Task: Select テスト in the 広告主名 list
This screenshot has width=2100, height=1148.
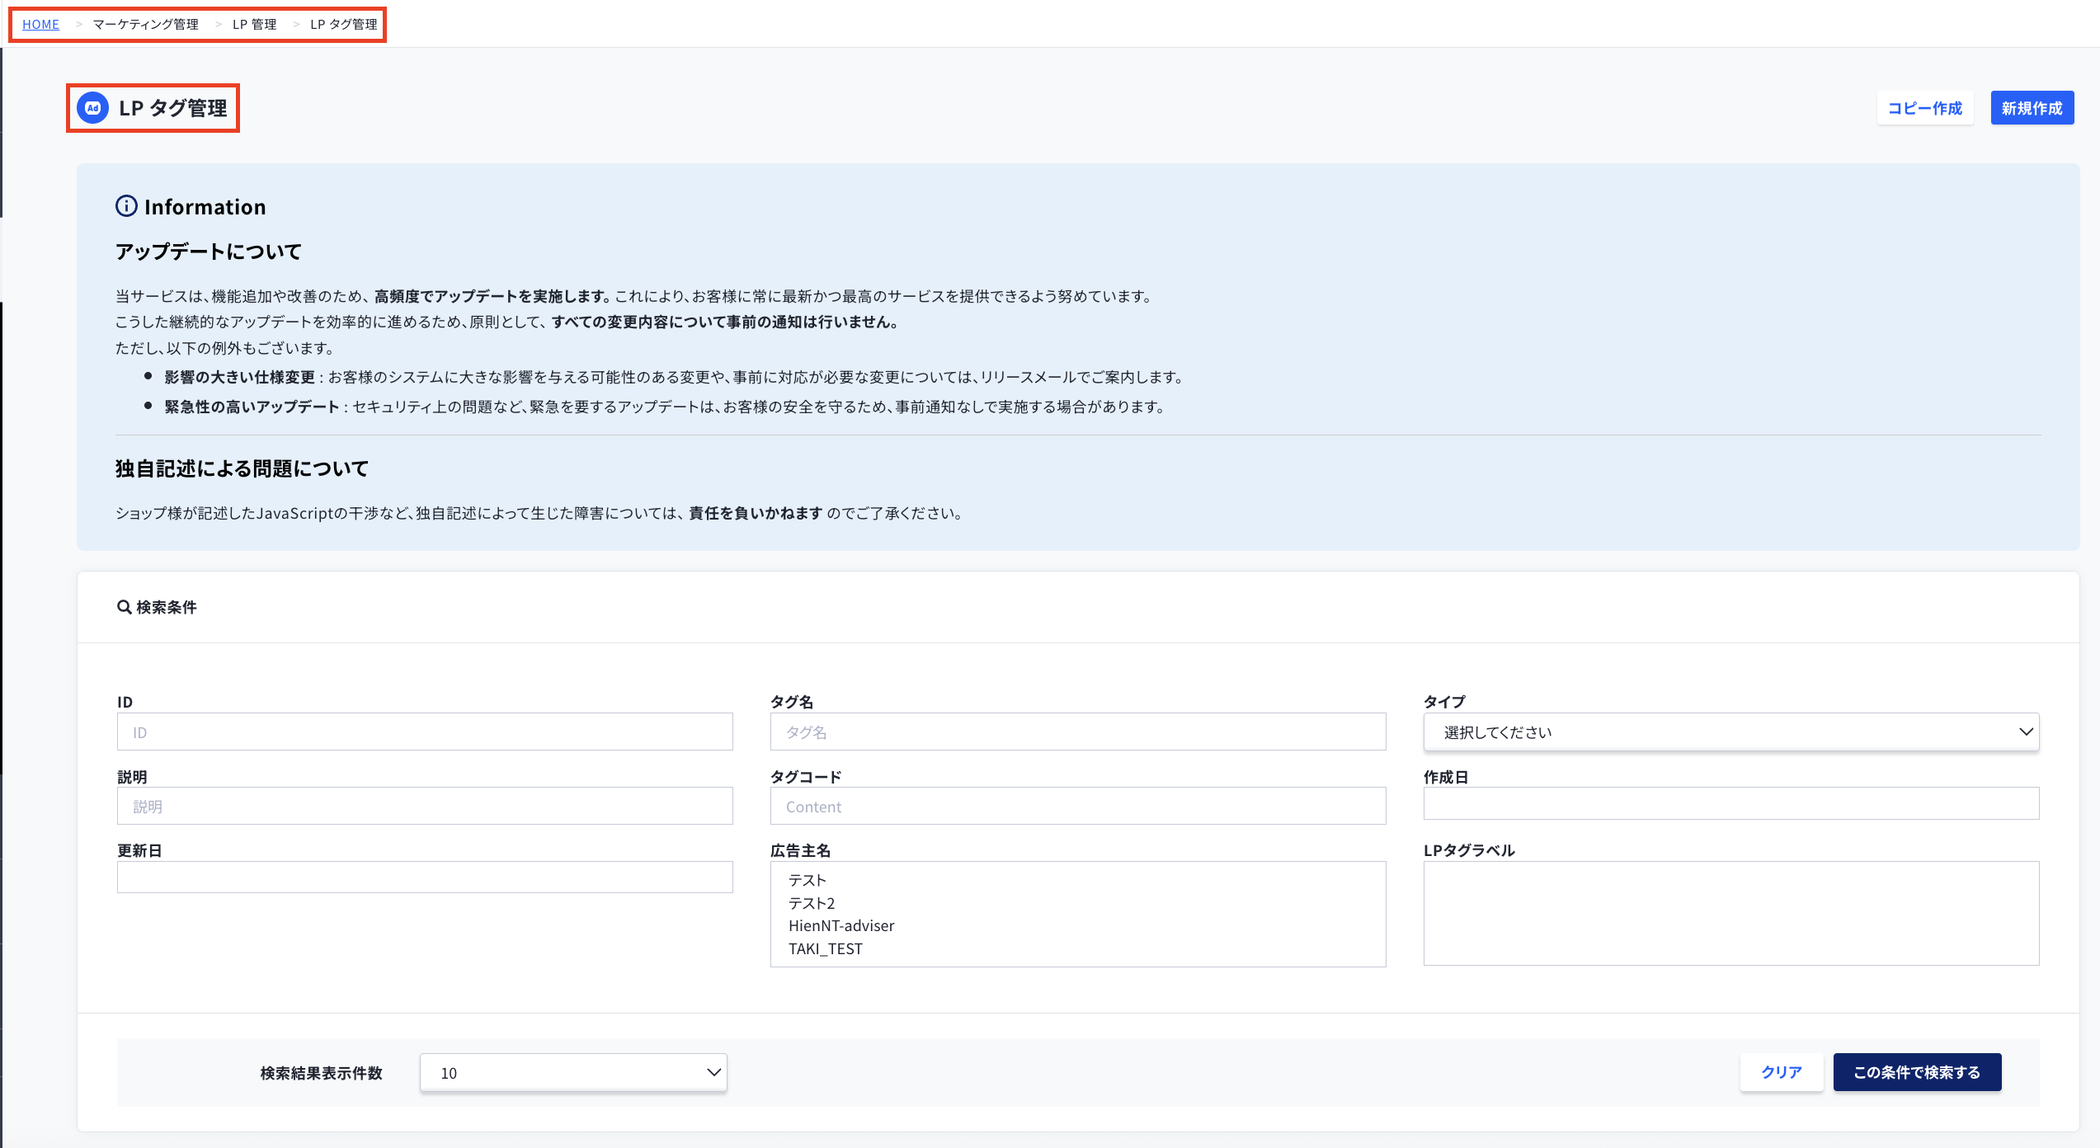Action: click(x=808, y=880)
